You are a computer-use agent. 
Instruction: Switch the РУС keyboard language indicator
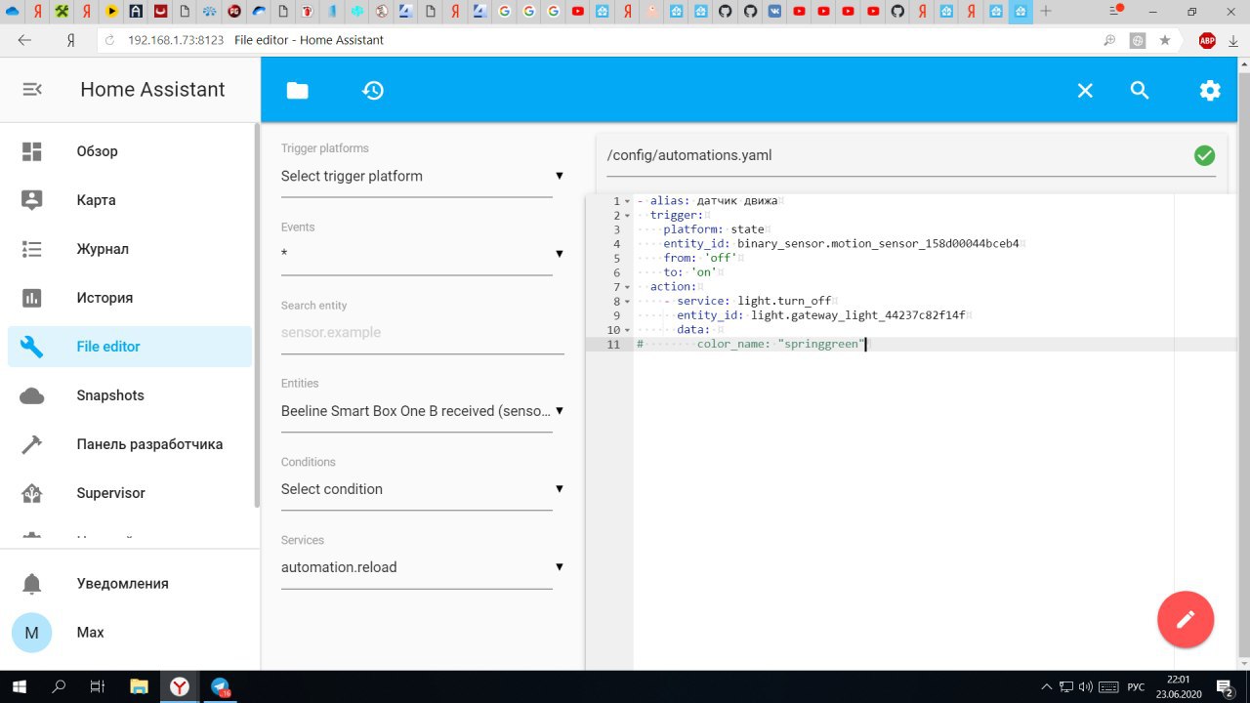click(x=1136, y=686)
